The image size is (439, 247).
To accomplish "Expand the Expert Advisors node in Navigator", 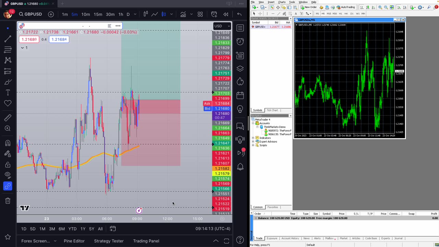I will pos(253,141).
